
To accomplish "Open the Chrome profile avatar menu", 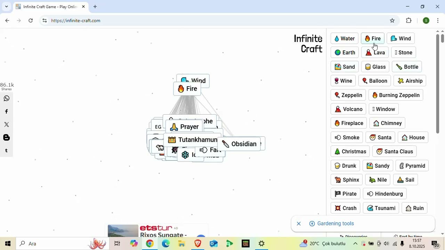I will pyautogui.click(x=426, y=20).
